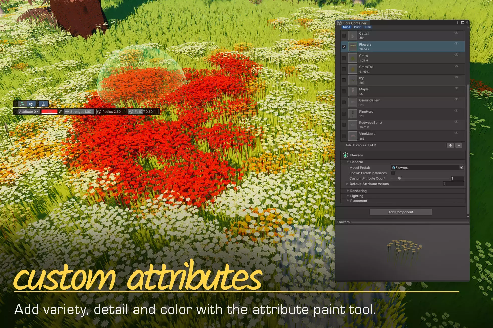The width and height of the screenshot is (493, 328).
Task: Click the Add Component button
Action: (400, 212)
